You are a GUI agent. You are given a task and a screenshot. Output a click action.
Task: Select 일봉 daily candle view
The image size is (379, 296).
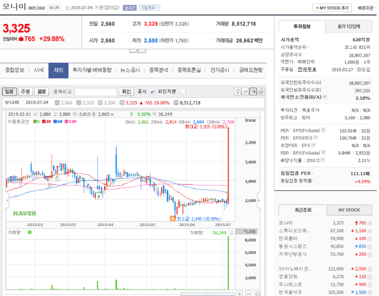point(9,92)
